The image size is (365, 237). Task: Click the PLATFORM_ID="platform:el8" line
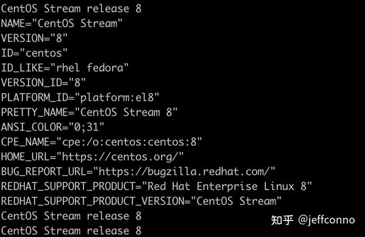(80, 97)
